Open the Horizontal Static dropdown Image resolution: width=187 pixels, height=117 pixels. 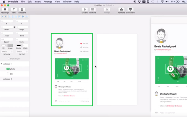(x=7, y=52)
